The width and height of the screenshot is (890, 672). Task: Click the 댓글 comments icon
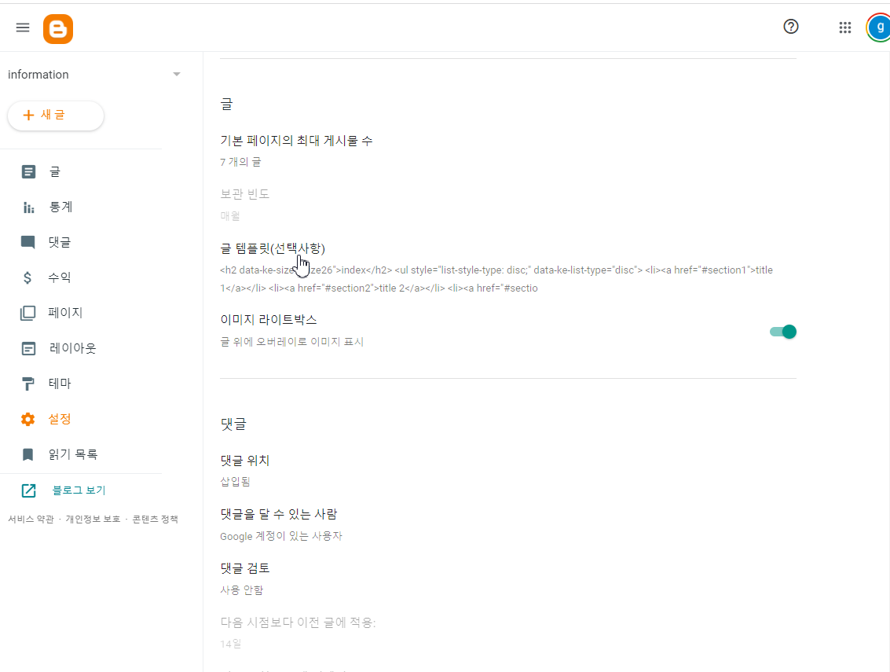coord(28,242)
